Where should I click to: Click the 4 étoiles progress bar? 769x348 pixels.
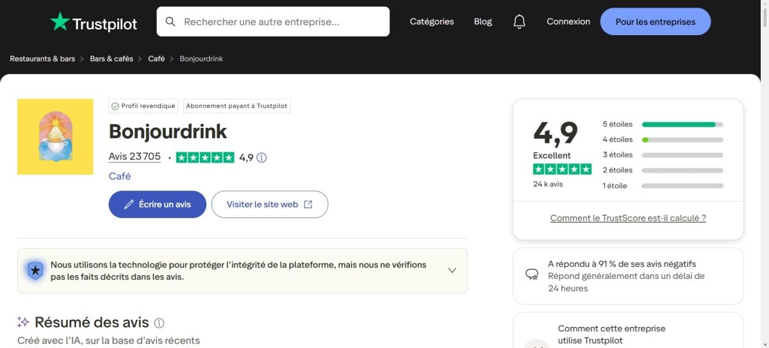(x=682, y=139)
